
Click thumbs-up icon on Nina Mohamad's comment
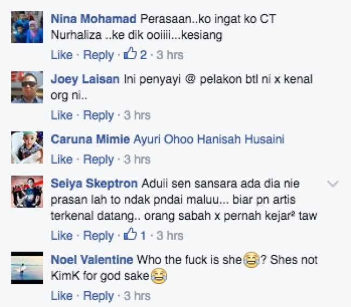tap(130, 53)
